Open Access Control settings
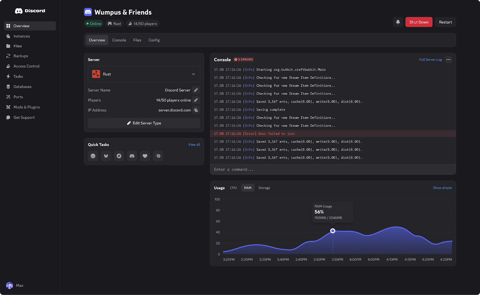Viewport: 480px width, 295px height. point(26,66)
